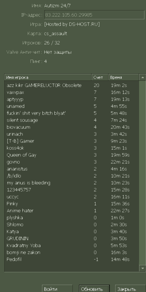
Task: Click the IP-адрес input field
Action: pyautogui.click(x=94, y=15)
